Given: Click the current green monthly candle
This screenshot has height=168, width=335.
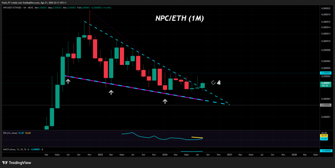Looking at the screenshot, I should pyautogui.click(x=202, y=85).
